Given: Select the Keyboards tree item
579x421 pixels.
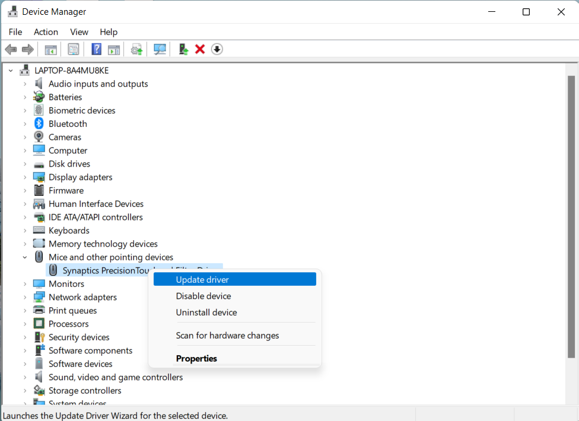Looking at the screenshot, I should pos(69,231).
